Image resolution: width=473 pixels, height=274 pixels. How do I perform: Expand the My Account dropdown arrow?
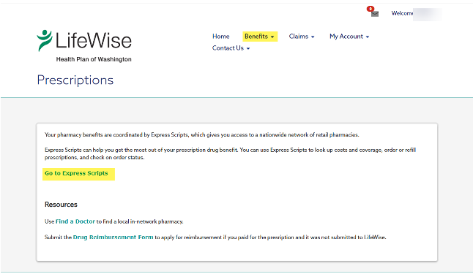(x=368, y=37)
